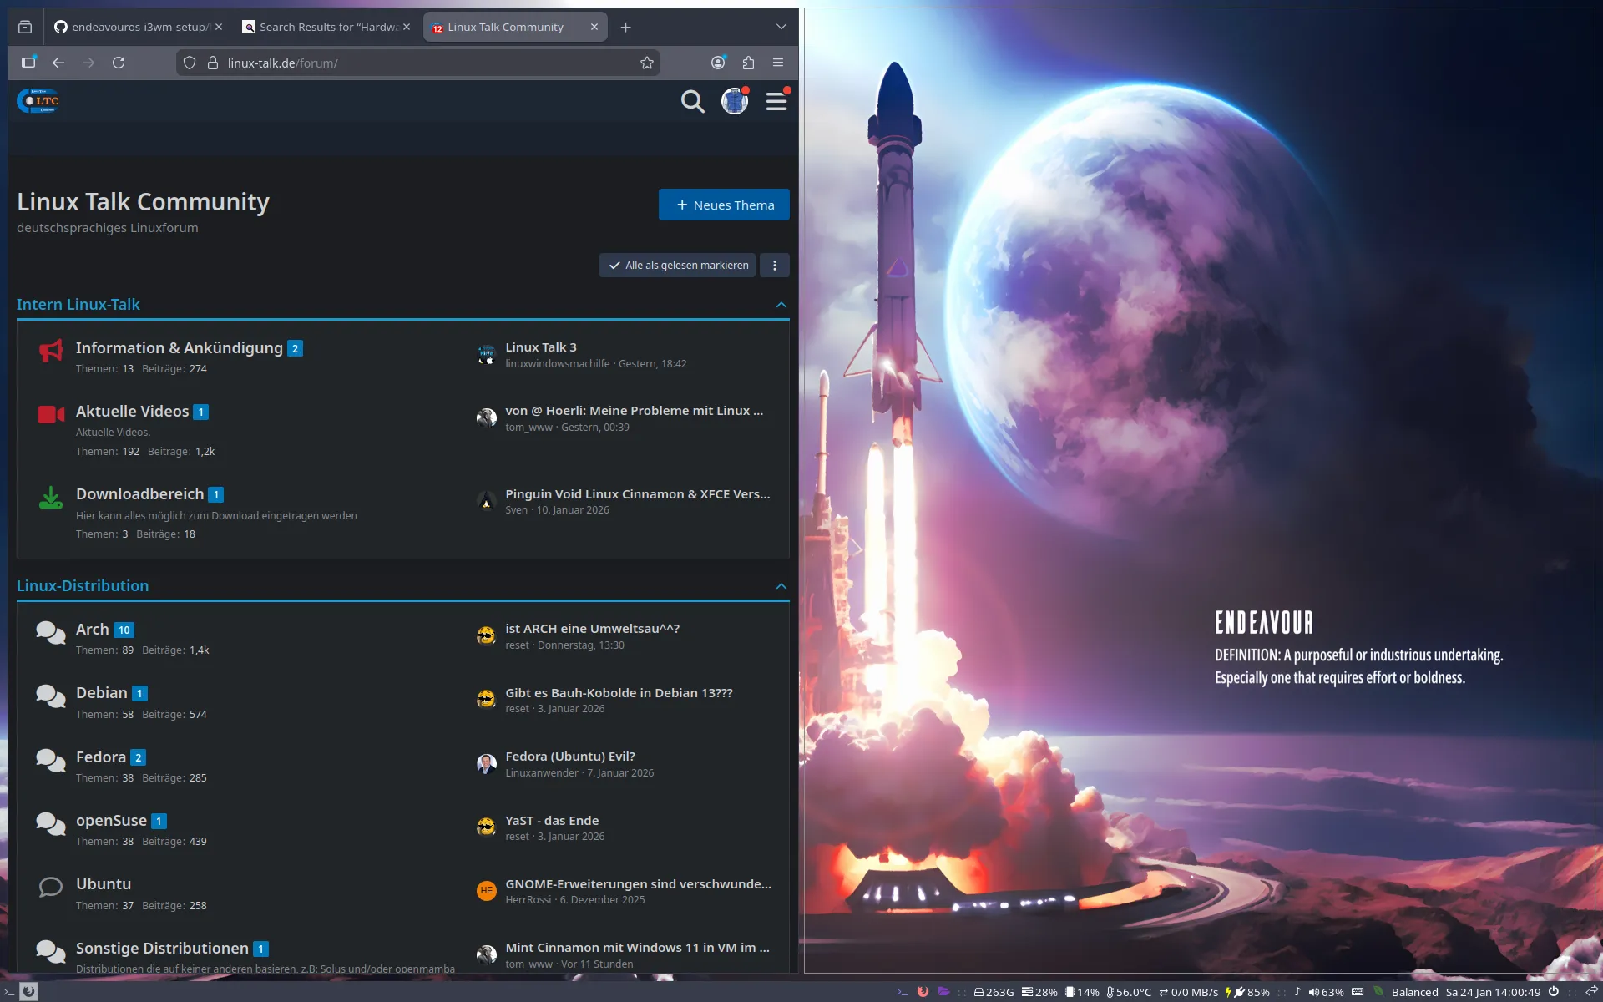This screenshot has width=1603, height=1002.
Task: Mark all as read with 'Alle als gelesen markieren'
Action: (x=678, y=266)
